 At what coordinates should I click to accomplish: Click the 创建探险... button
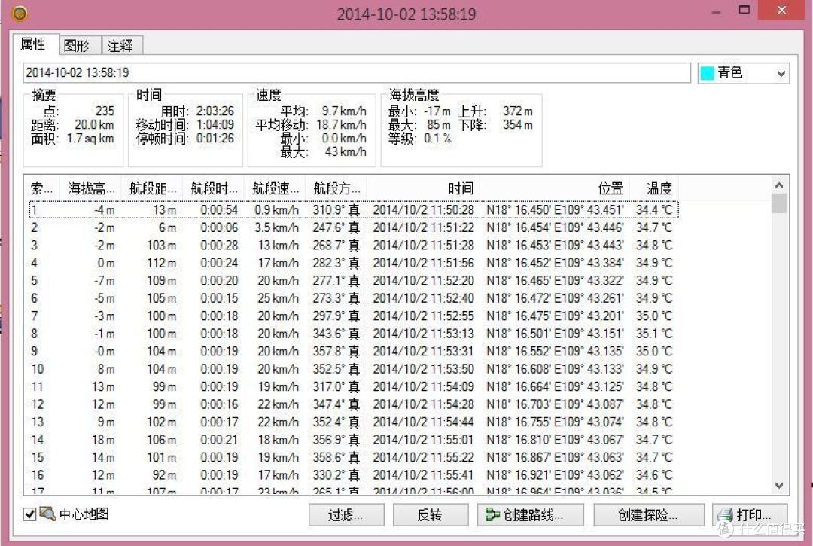coord(649,515)
